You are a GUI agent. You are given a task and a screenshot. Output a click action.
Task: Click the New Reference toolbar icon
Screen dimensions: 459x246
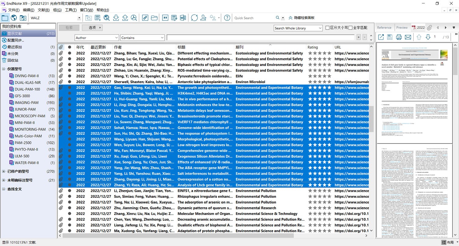[98, 18]
